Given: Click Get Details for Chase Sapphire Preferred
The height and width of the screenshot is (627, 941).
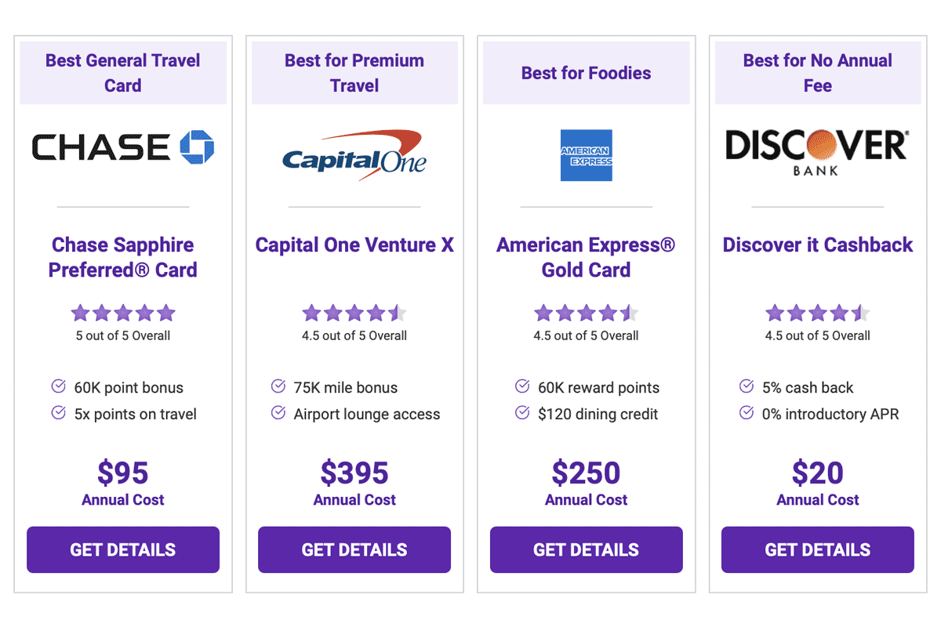Looking at the screenshot, I should coord(123,549).
